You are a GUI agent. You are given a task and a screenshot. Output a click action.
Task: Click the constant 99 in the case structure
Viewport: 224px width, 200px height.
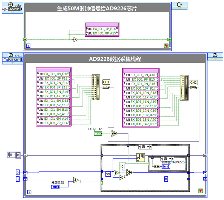(x=108, y=174)
